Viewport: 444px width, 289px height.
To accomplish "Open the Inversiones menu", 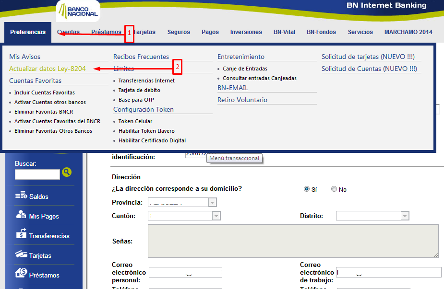I will [246, 32].
